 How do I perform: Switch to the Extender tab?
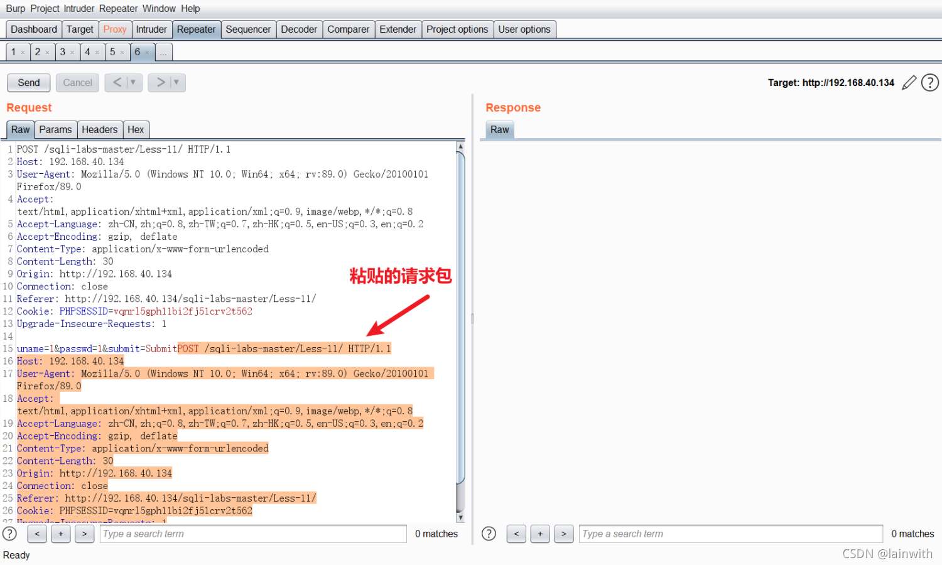pyautogui.click(x=398, y=30)
